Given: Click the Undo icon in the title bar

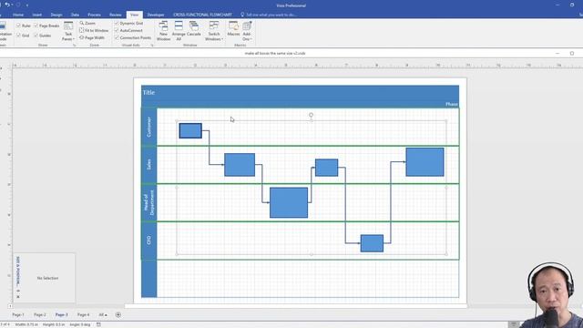Looking at the screenshot, I should coord(6,5).
